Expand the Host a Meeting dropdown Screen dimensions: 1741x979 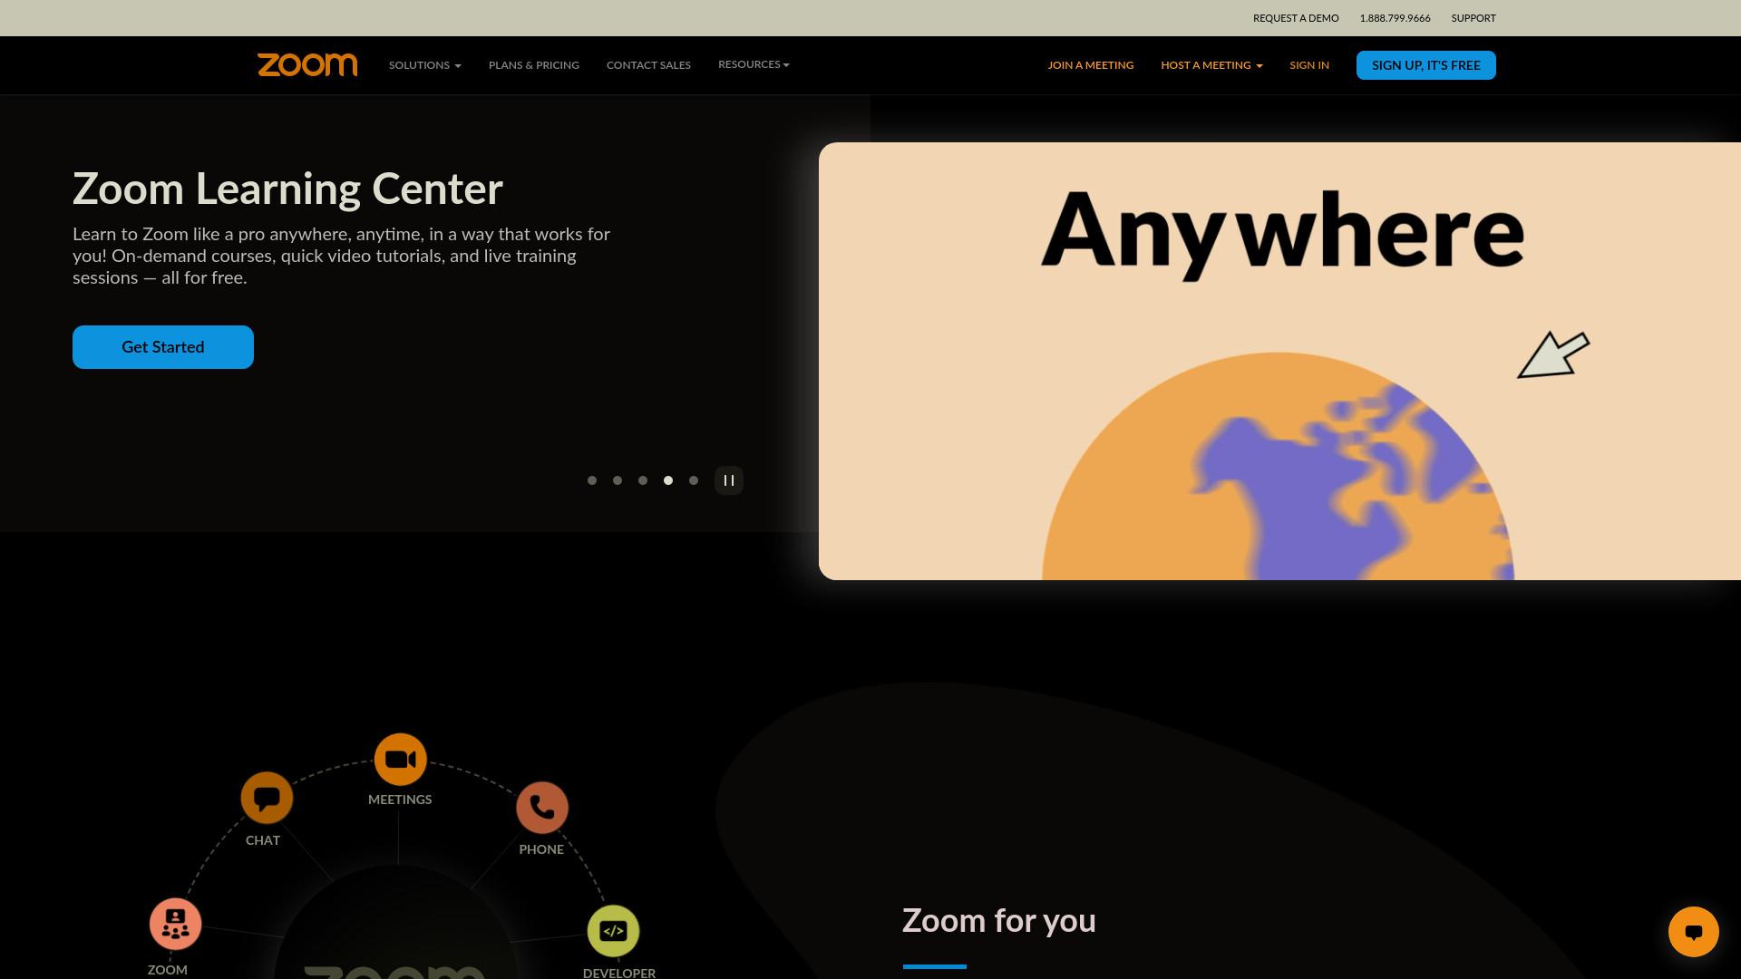[x=1211, y=65]
